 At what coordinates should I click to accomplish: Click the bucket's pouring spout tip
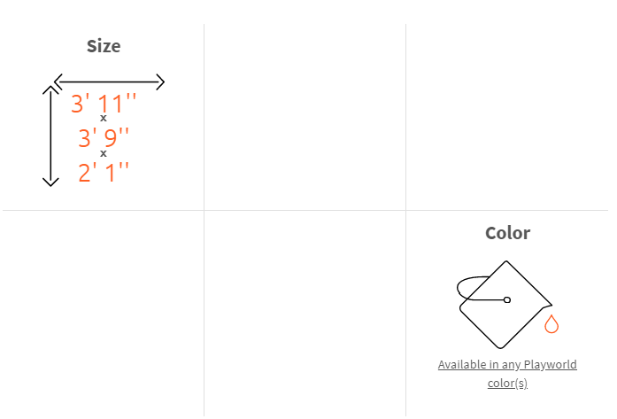[x=549, y=306]
